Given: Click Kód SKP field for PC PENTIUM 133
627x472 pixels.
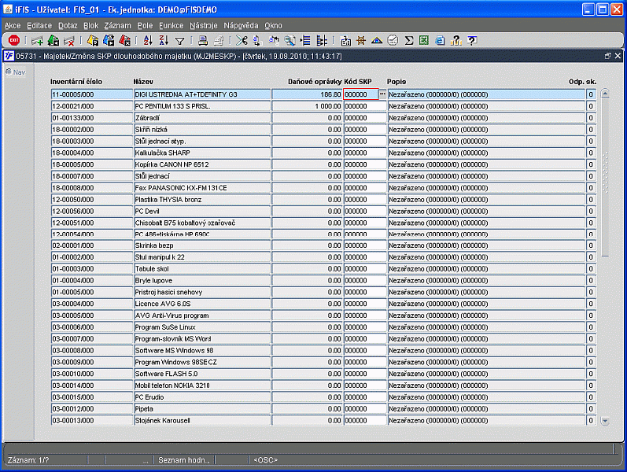Looking at the screenshot, I should coord(365,106).
